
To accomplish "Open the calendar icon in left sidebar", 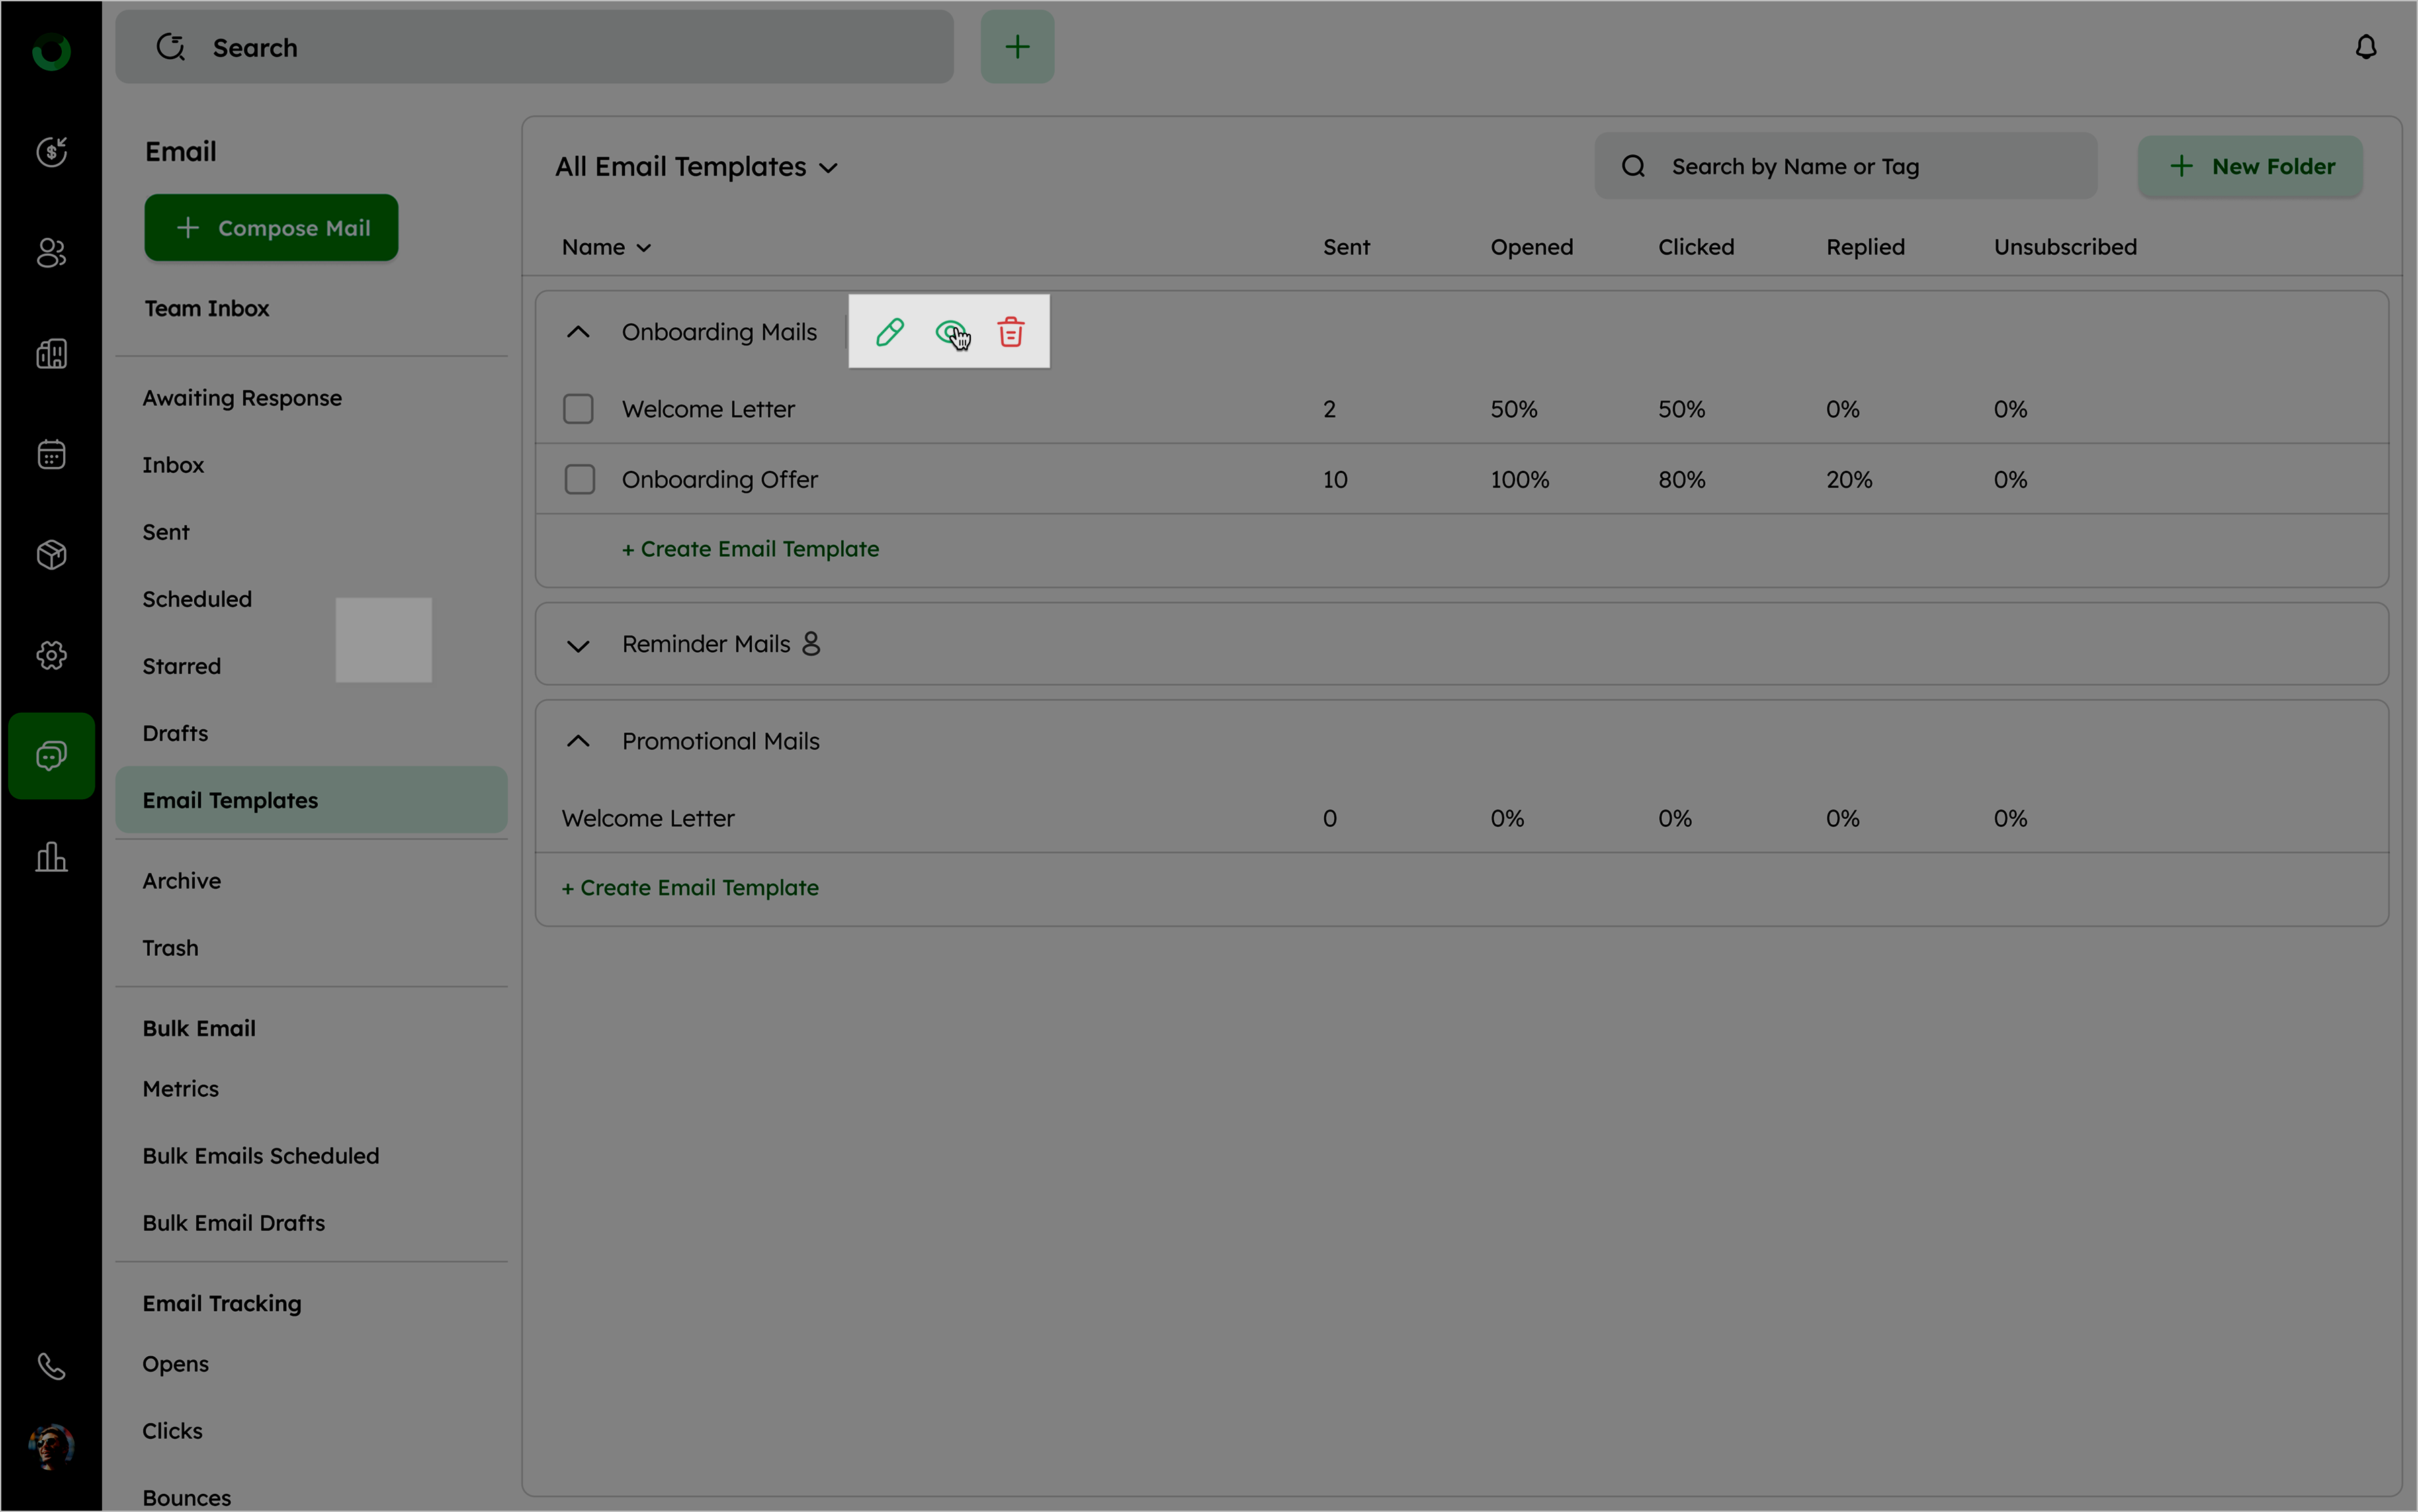I will (51, 454).
